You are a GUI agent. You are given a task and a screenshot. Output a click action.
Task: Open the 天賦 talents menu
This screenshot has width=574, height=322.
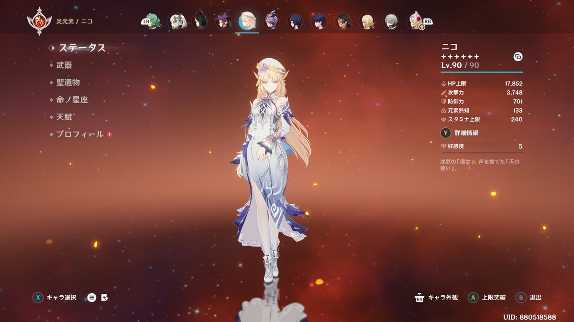pos(64,117)
